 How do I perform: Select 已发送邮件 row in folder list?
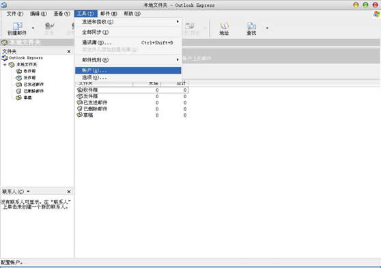pyautogui.click(x=132, y=103)
